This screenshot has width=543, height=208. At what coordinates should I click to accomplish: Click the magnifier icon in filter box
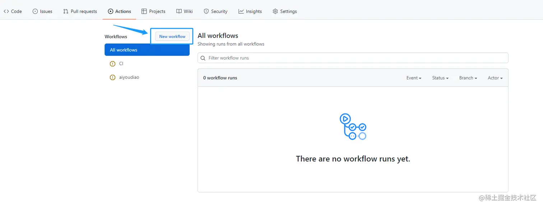click(203, 58)
